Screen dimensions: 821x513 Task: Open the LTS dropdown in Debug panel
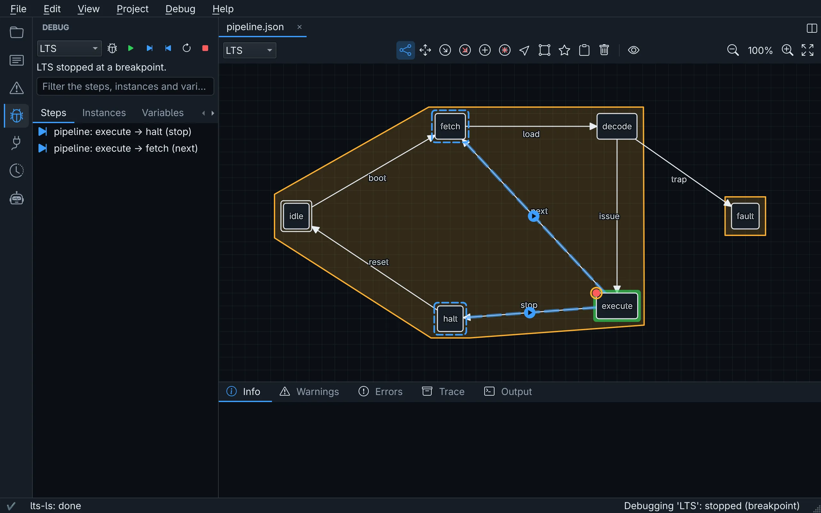(69, 48)
